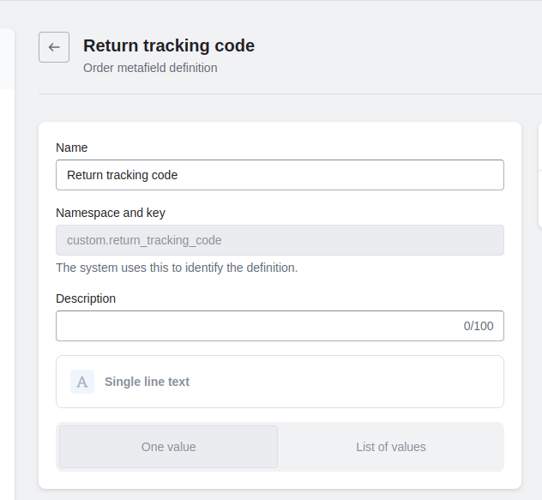Image resolution: width=542 pixels, height=500 pixels.
Task: Click the 'A' text type icon
Action: pyautogui.click(x=82, y=382)
